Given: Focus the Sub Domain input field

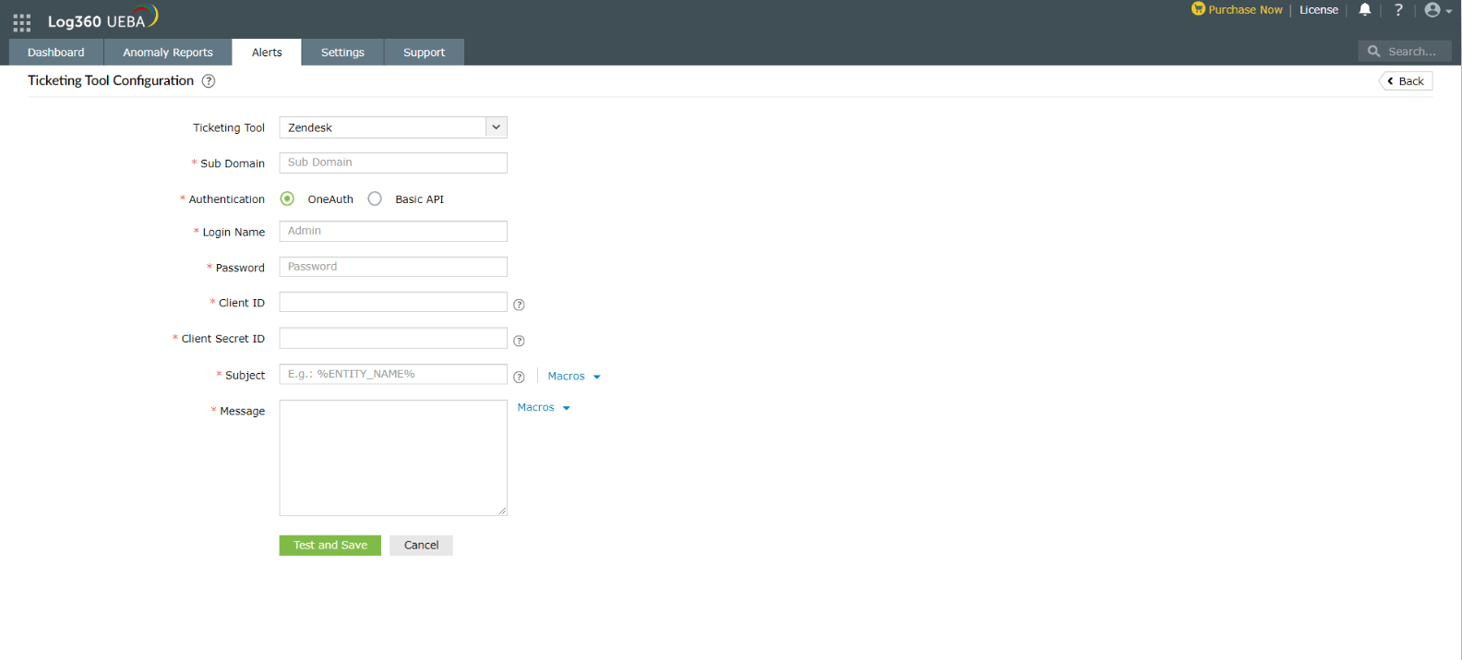Looking at the screenshot, I should point(393,162).
